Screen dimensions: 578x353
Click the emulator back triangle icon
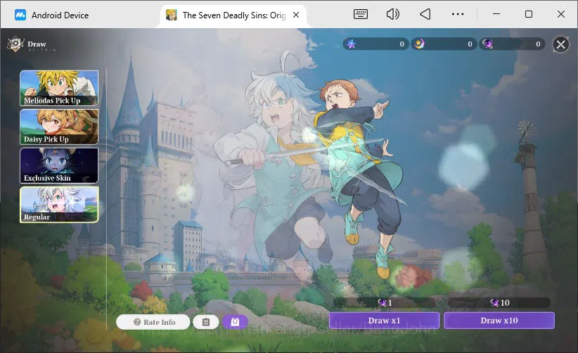point(425,14)
